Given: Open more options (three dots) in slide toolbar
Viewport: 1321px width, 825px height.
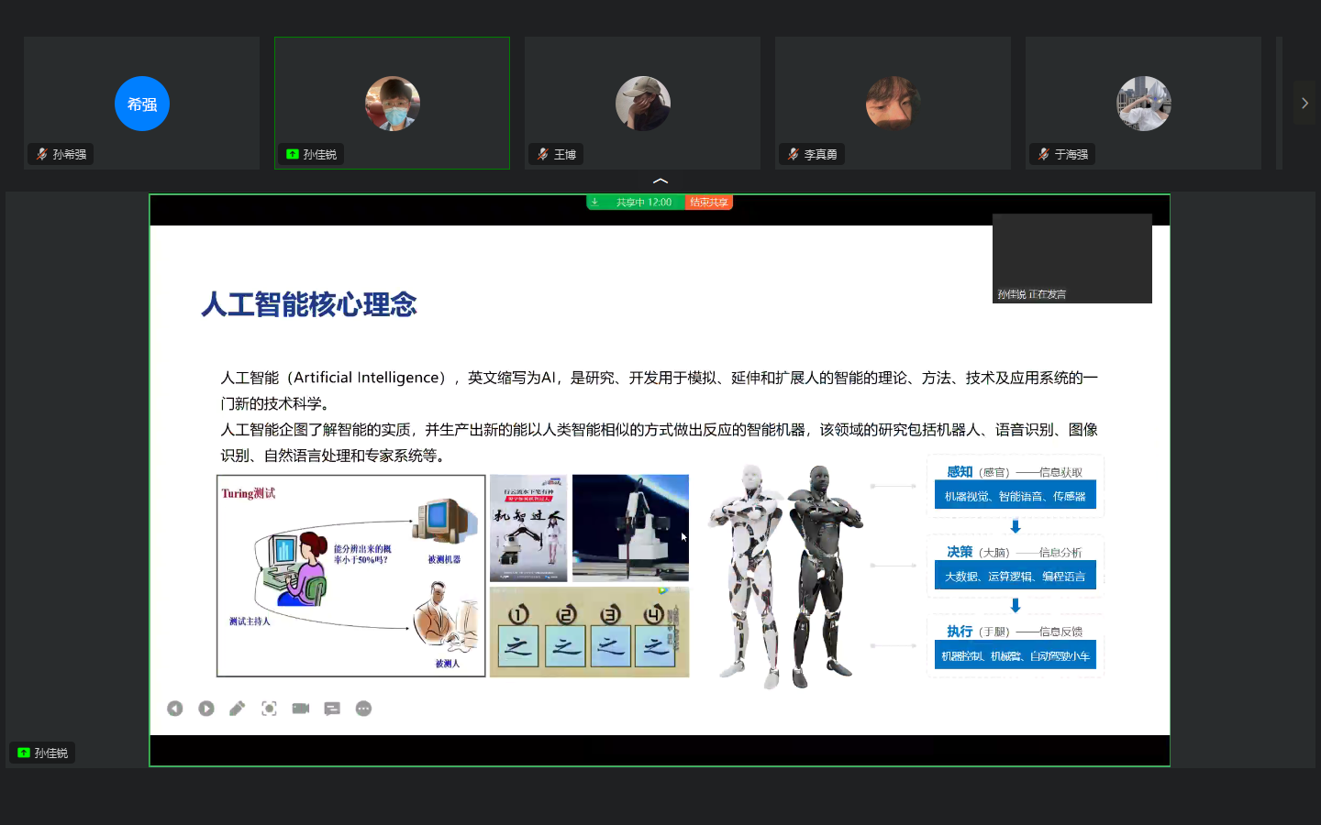Looking at the screenshot, I should point(363,709).
